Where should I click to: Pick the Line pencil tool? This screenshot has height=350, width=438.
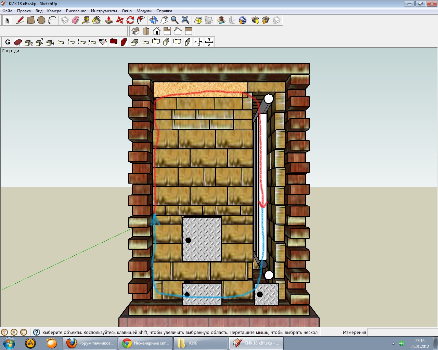pos(20,21)
